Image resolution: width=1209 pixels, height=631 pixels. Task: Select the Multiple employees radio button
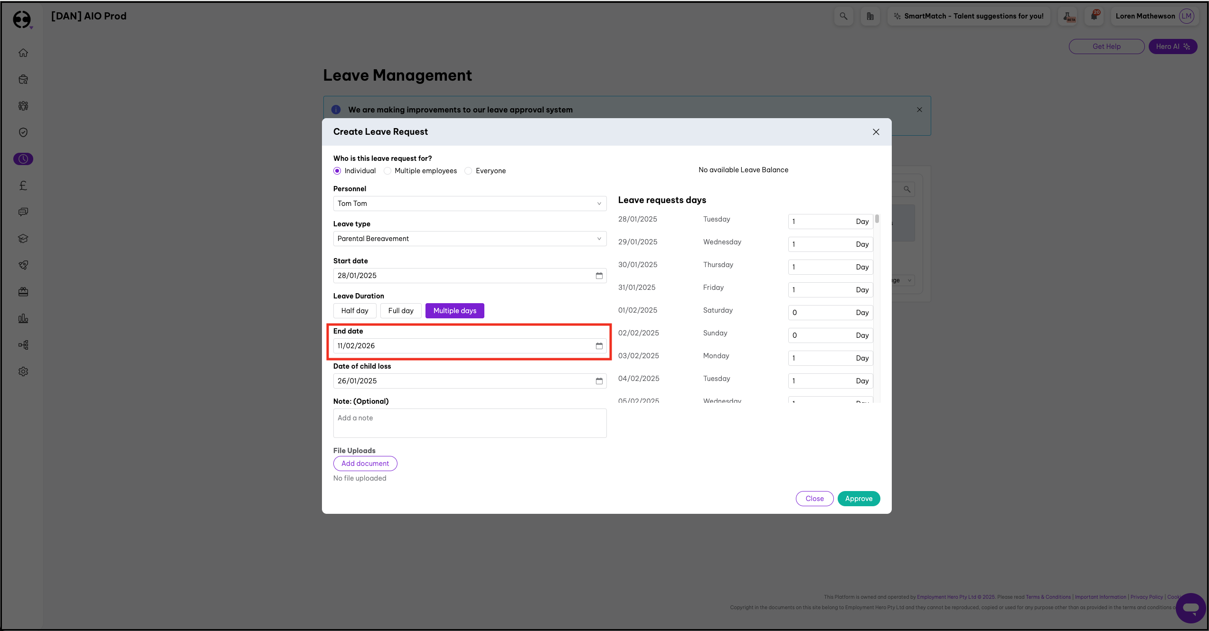click(x=387, y=171)
